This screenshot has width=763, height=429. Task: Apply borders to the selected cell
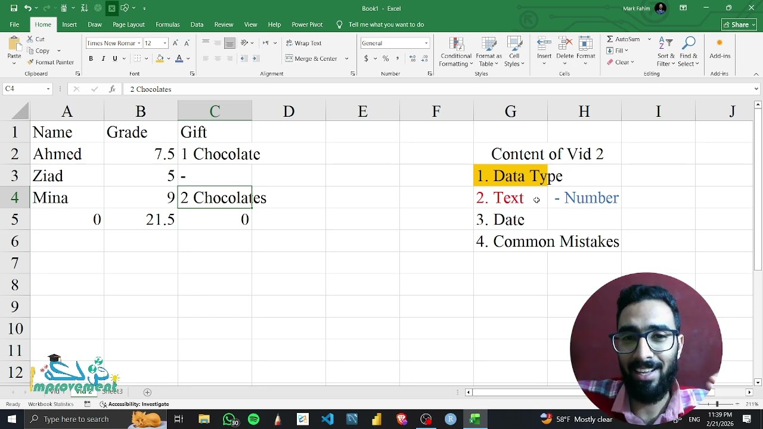pyautogui.click(x=137, y=58)
